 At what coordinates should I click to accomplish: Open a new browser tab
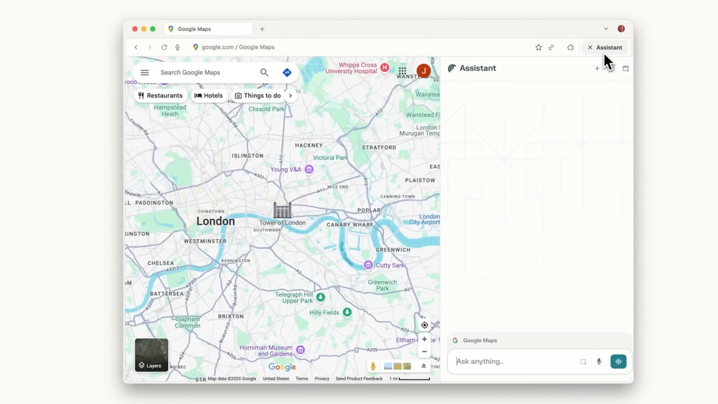(x=262, y=29)
